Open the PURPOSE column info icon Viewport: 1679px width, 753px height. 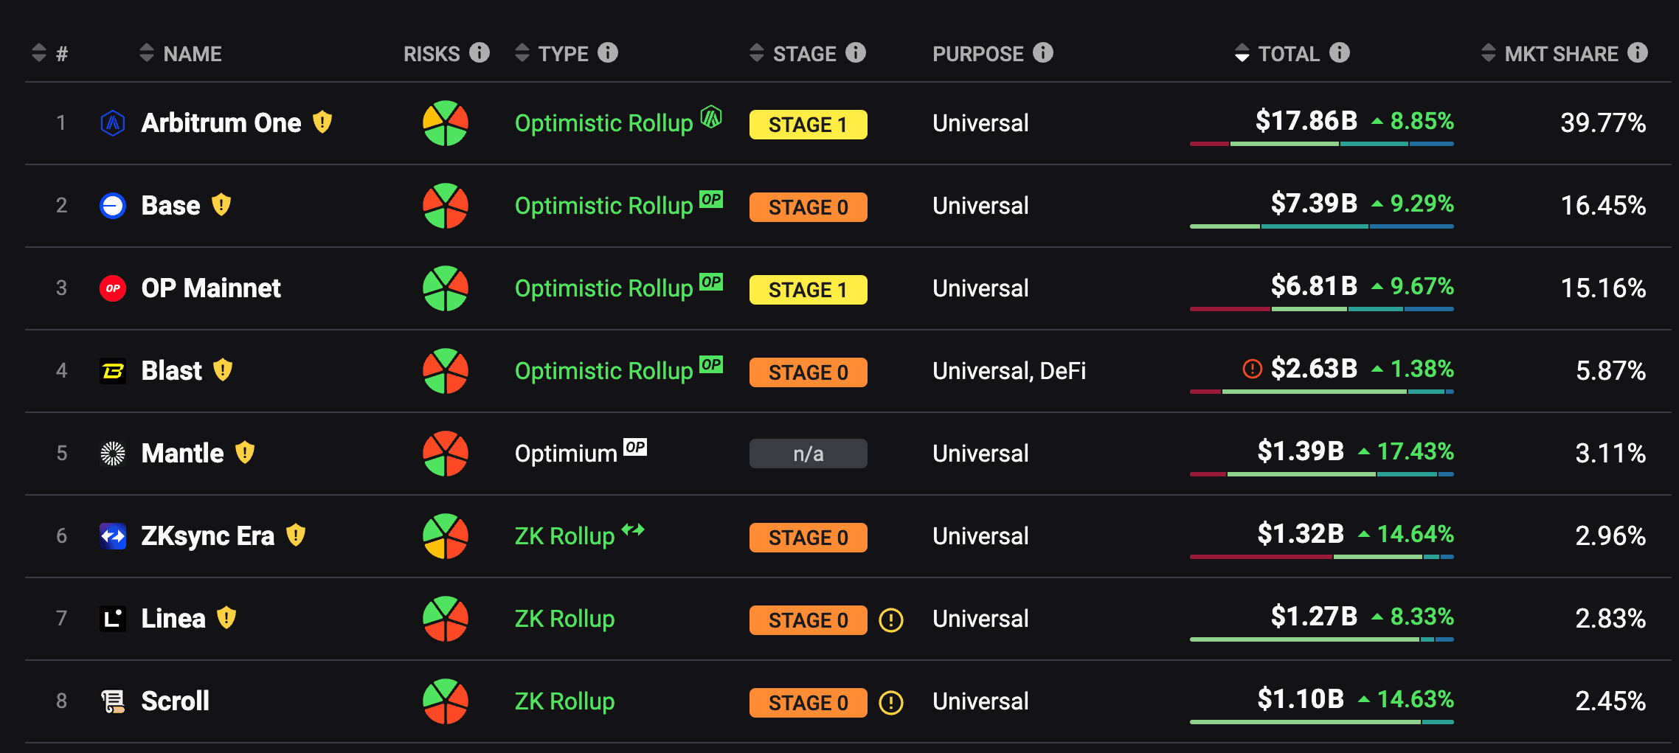[1043, 52]
